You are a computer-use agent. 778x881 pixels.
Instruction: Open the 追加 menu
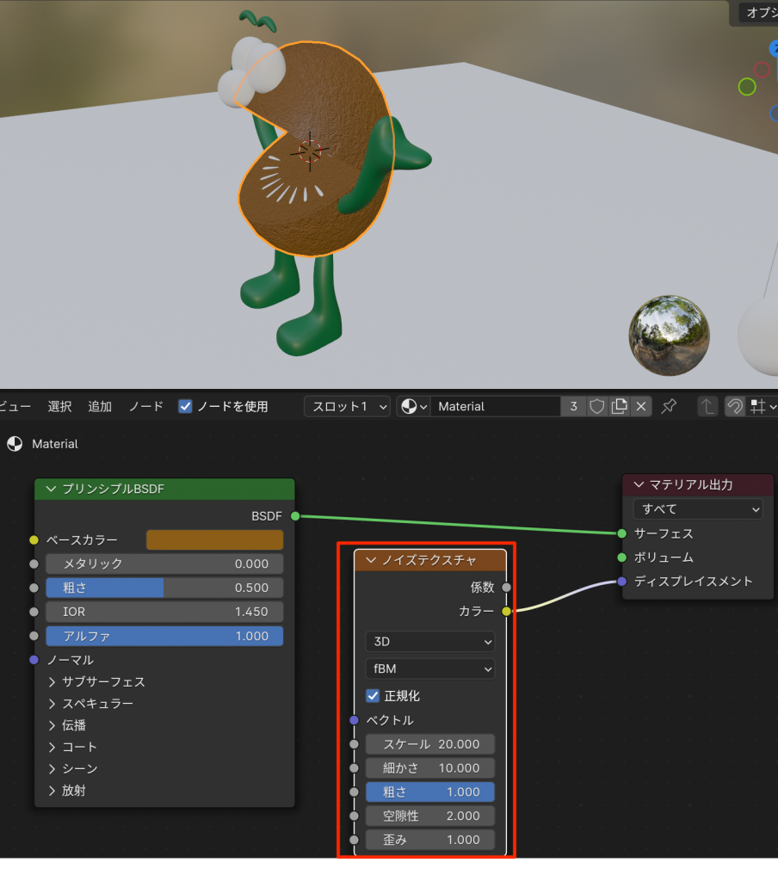point(100,406)
